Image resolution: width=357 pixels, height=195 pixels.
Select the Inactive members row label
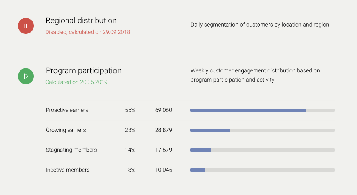(68, 170)
